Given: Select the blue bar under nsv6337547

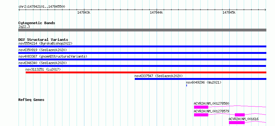Looking at the screenshot, I should point(201,79).
